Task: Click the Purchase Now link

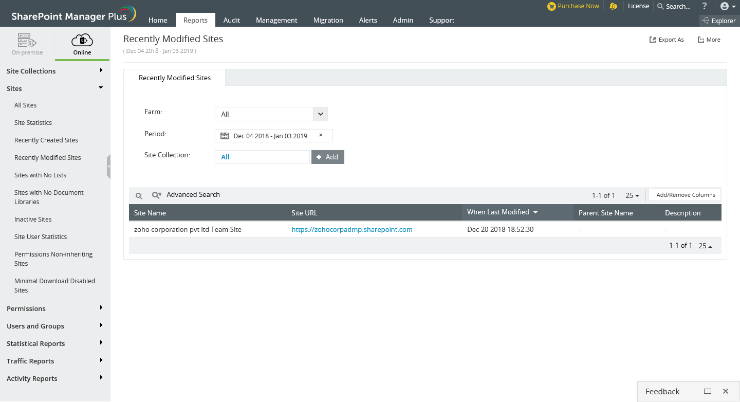Action: pos(578,6)
